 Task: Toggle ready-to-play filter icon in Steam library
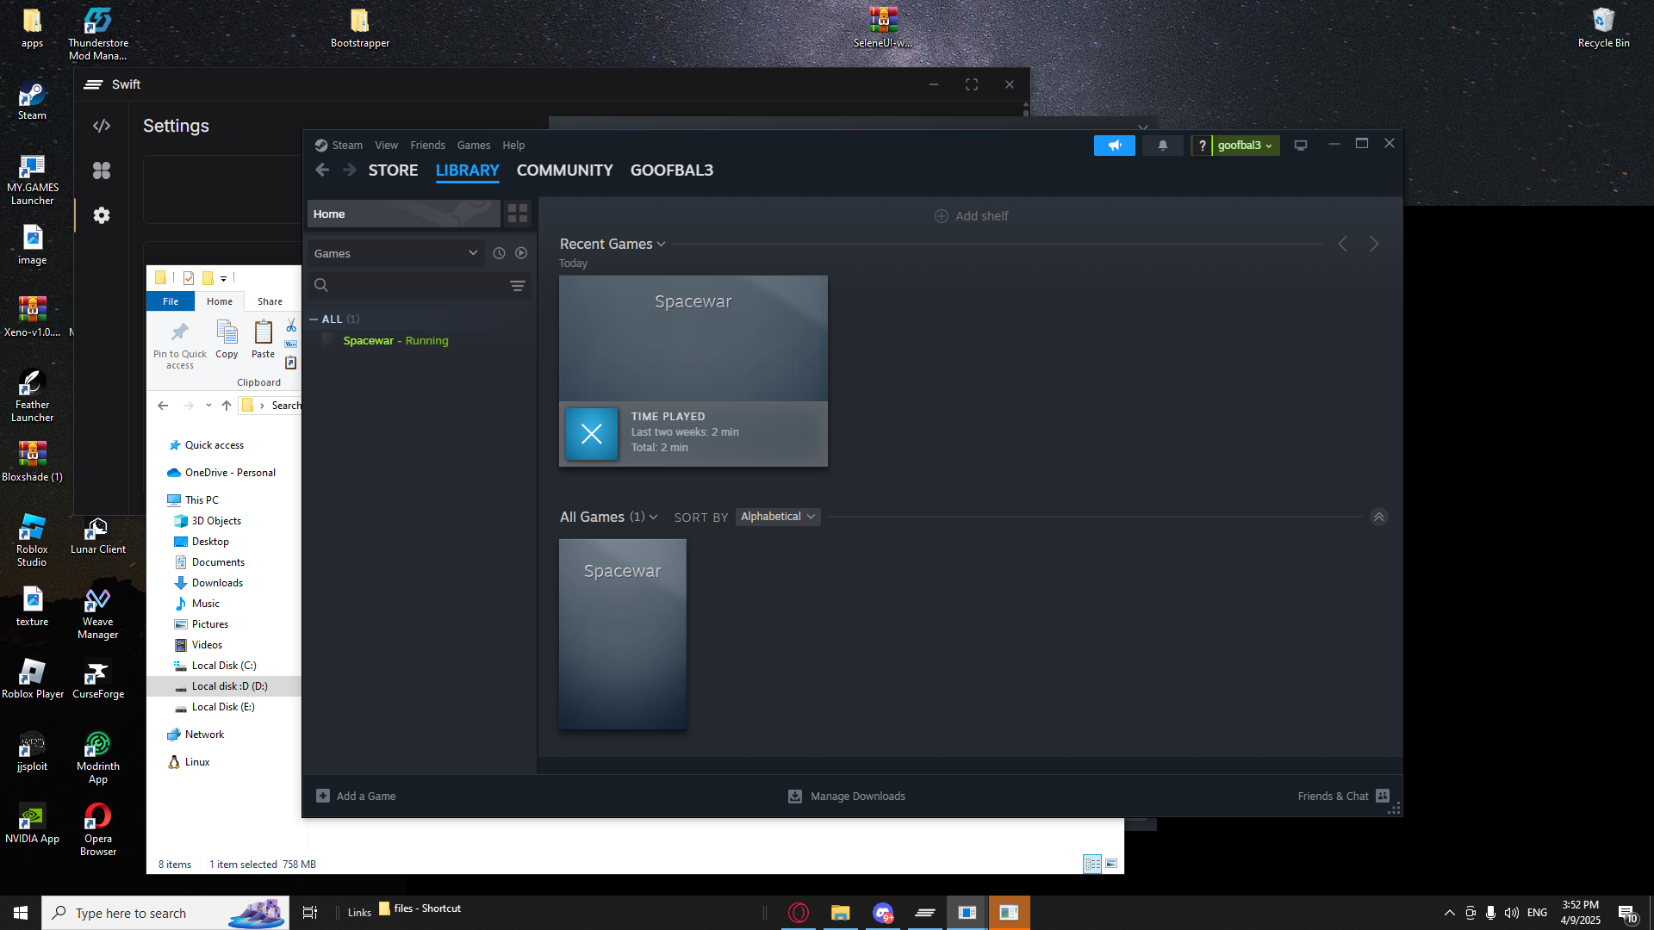click(521, 253)
